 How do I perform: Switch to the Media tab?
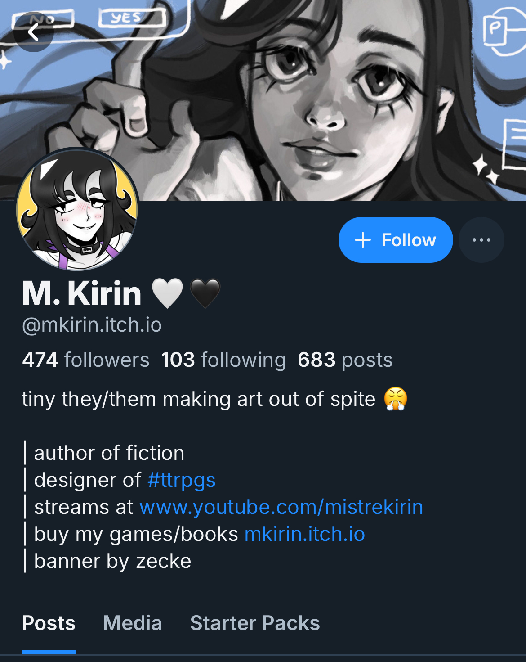tap(132, 623)
